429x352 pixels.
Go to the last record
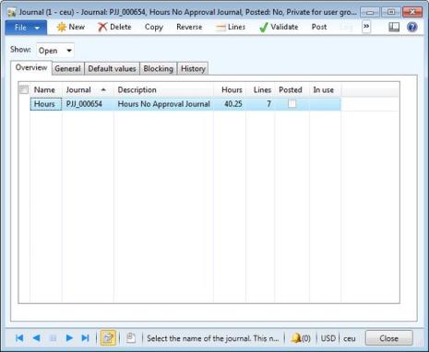(85, 338)
